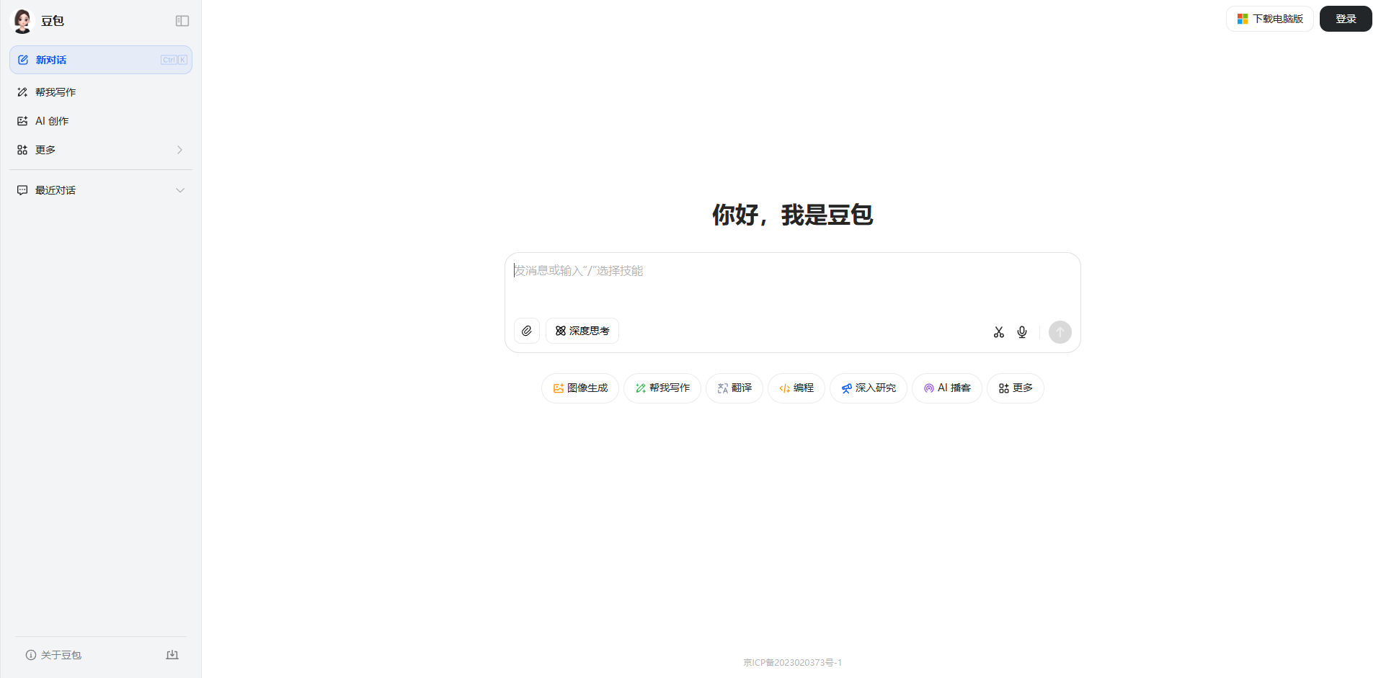This screenshot has height=678, width=1381.
Task: Start an AI 播客 podcast
Action: 946,388
